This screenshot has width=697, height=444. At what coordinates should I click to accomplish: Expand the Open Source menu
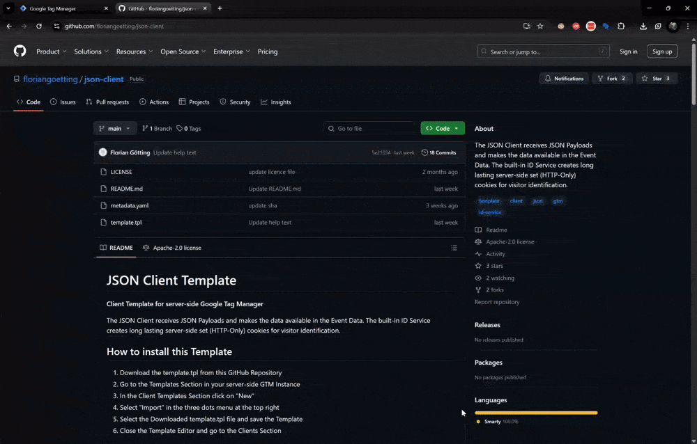(183, 51)
